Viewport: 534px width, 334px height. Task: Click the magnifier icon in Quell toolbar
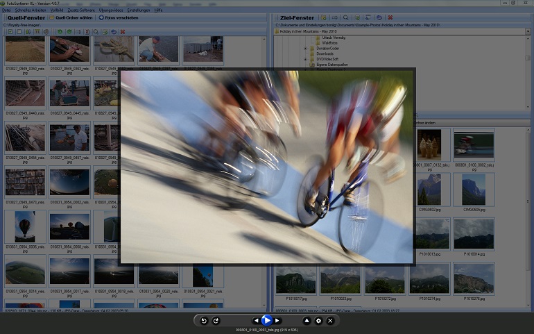(96, 32)
